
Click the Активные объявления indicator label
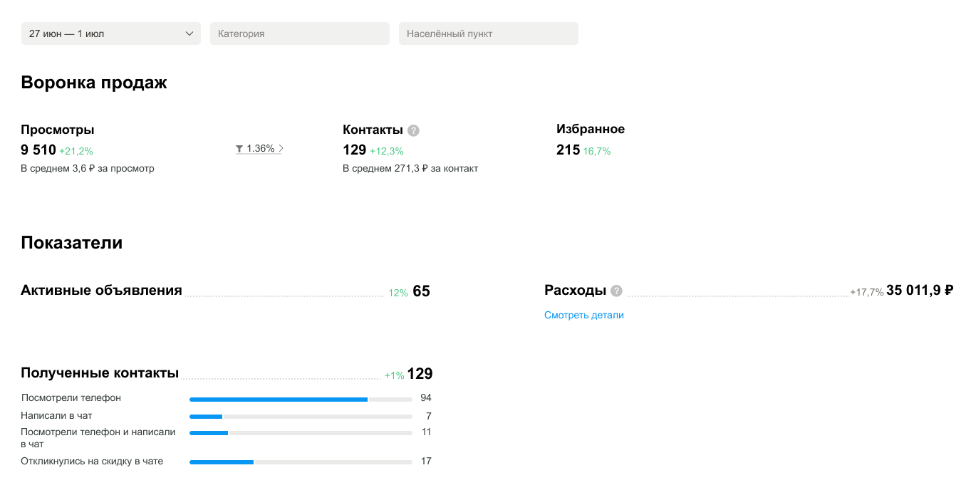point(101,291)
